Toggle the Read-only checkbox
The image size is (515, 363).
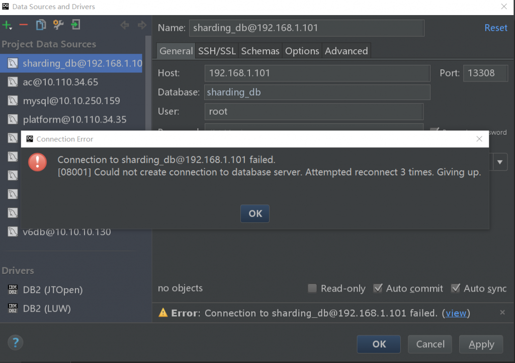312,288
